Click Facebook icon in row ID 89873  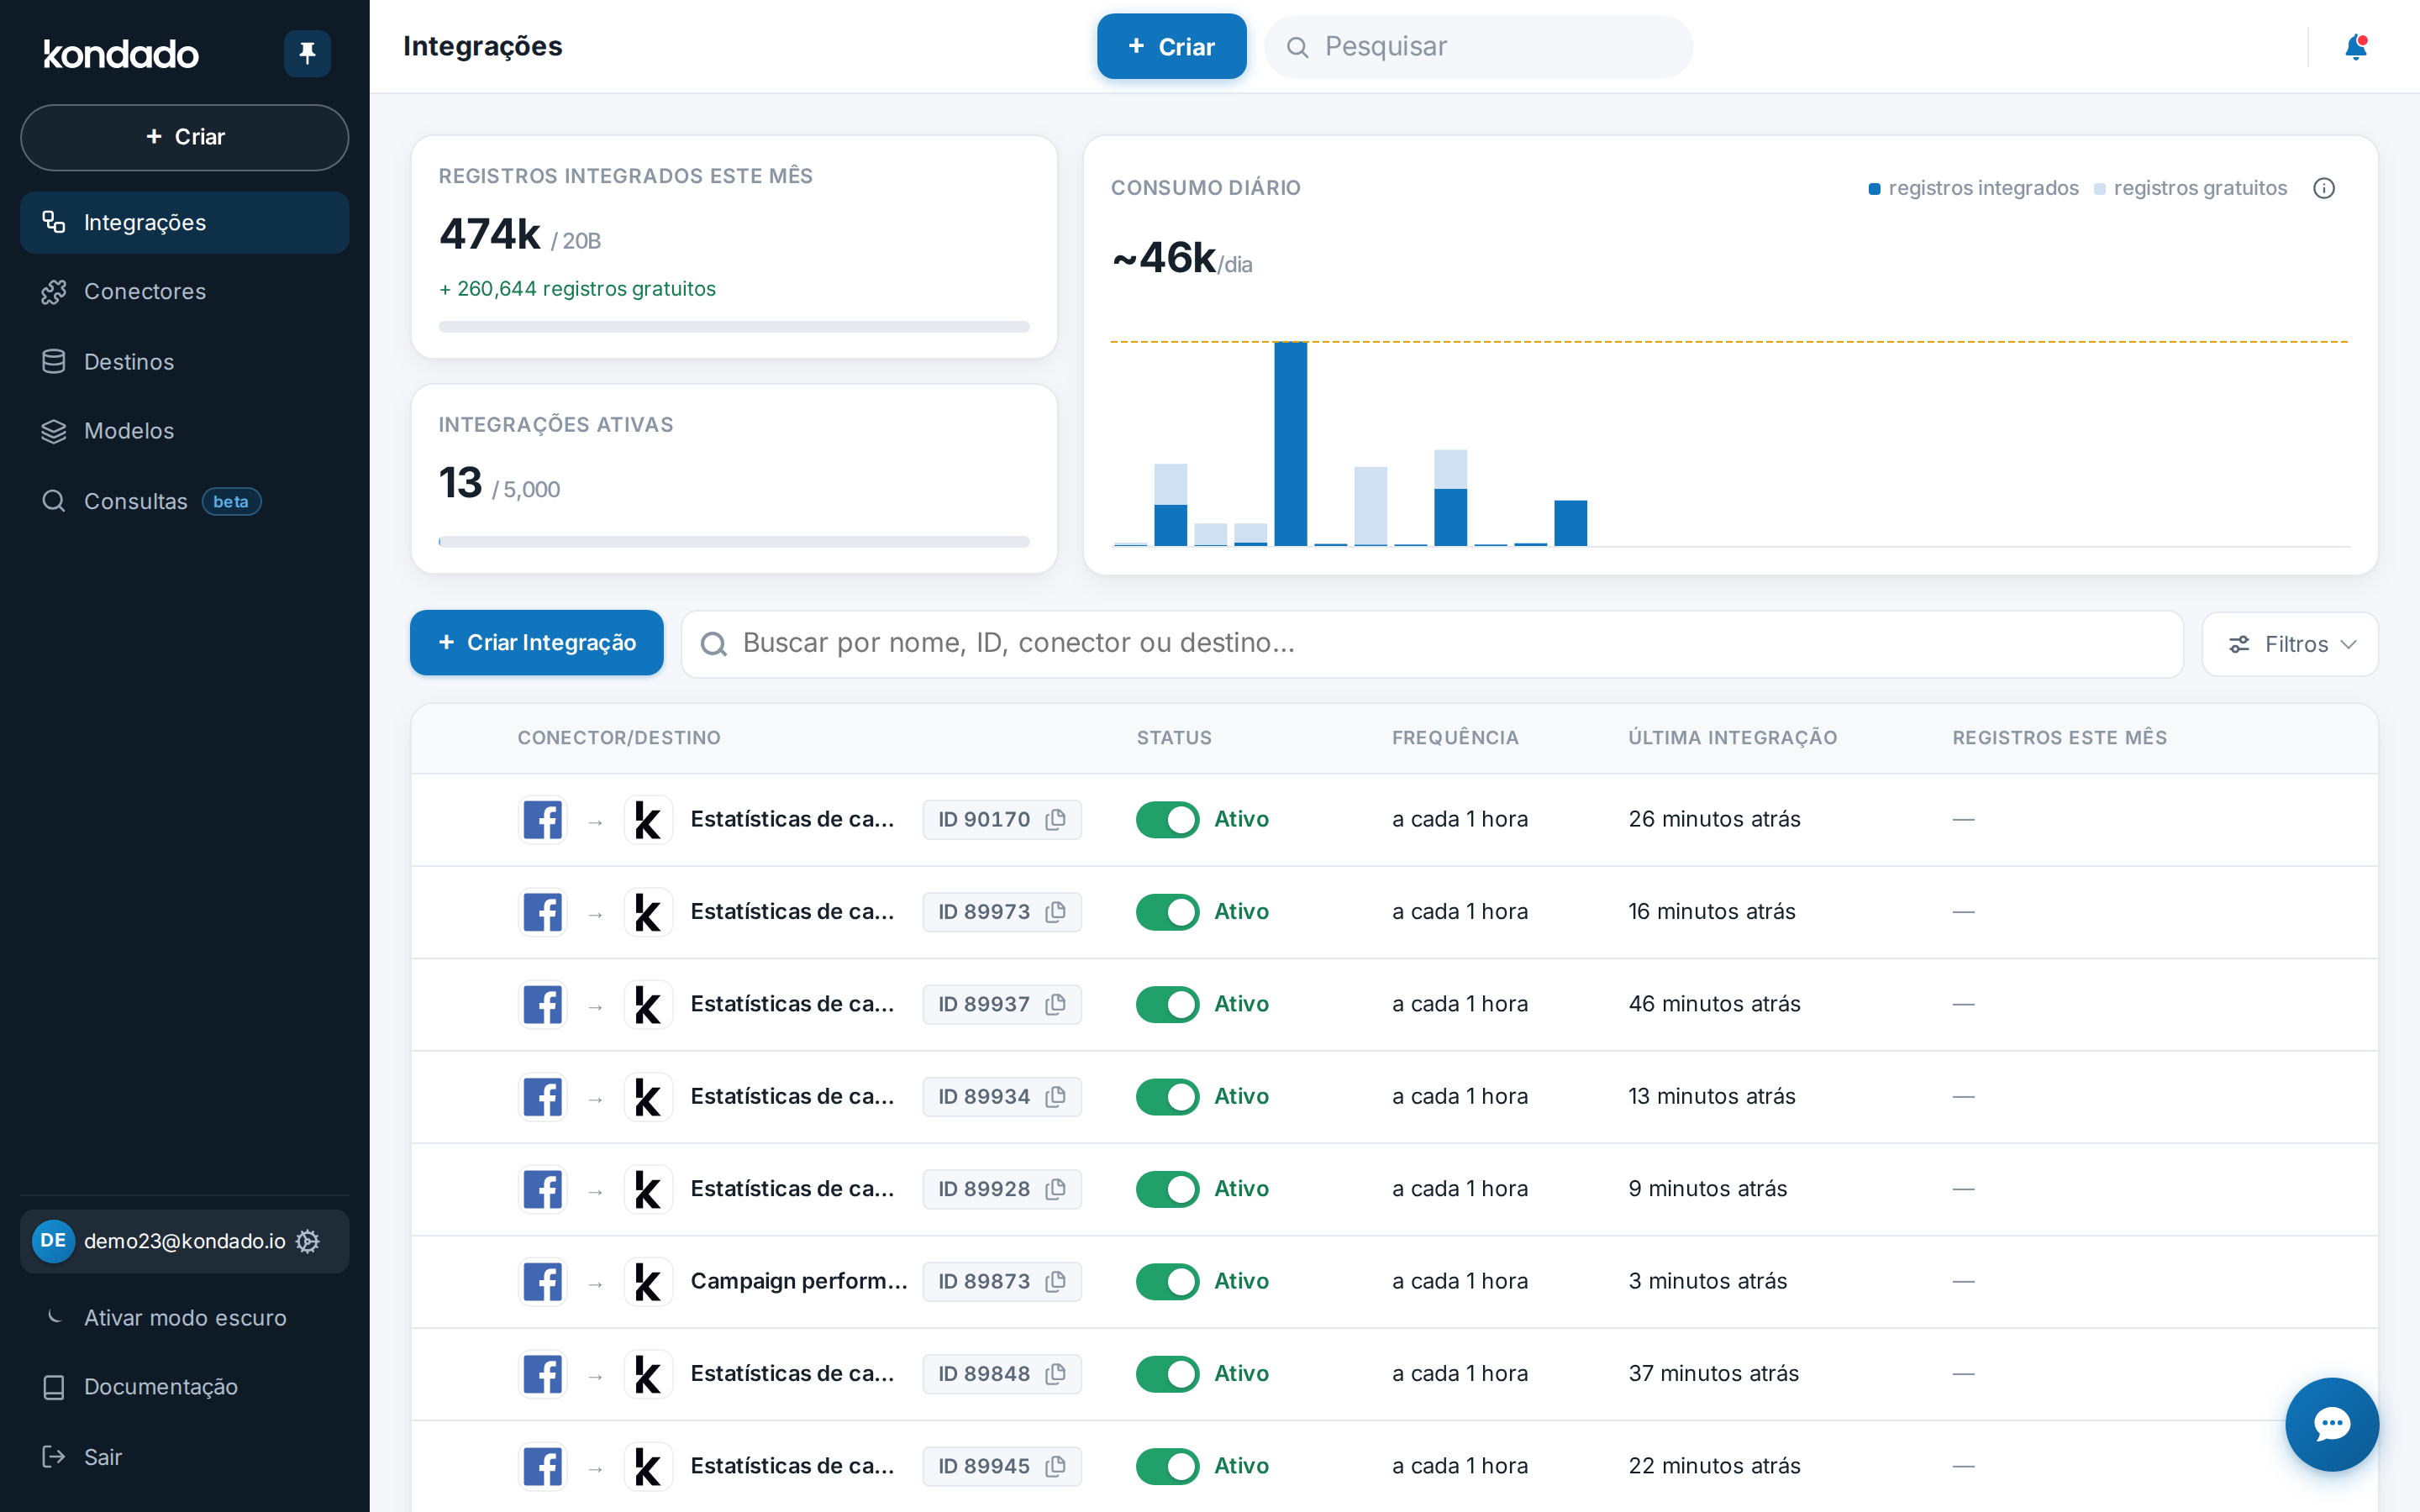click(543, 1282)
